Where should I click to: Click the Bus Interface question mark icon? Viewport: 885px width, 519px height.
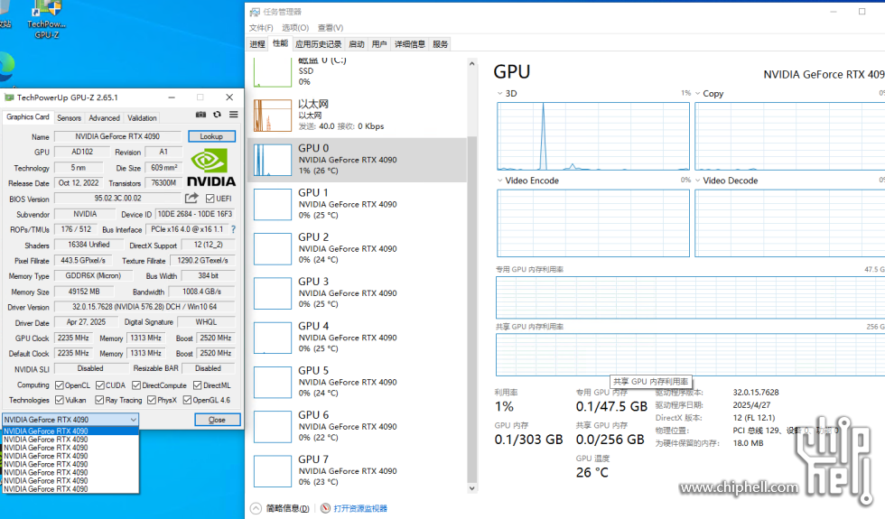point(233,229)
